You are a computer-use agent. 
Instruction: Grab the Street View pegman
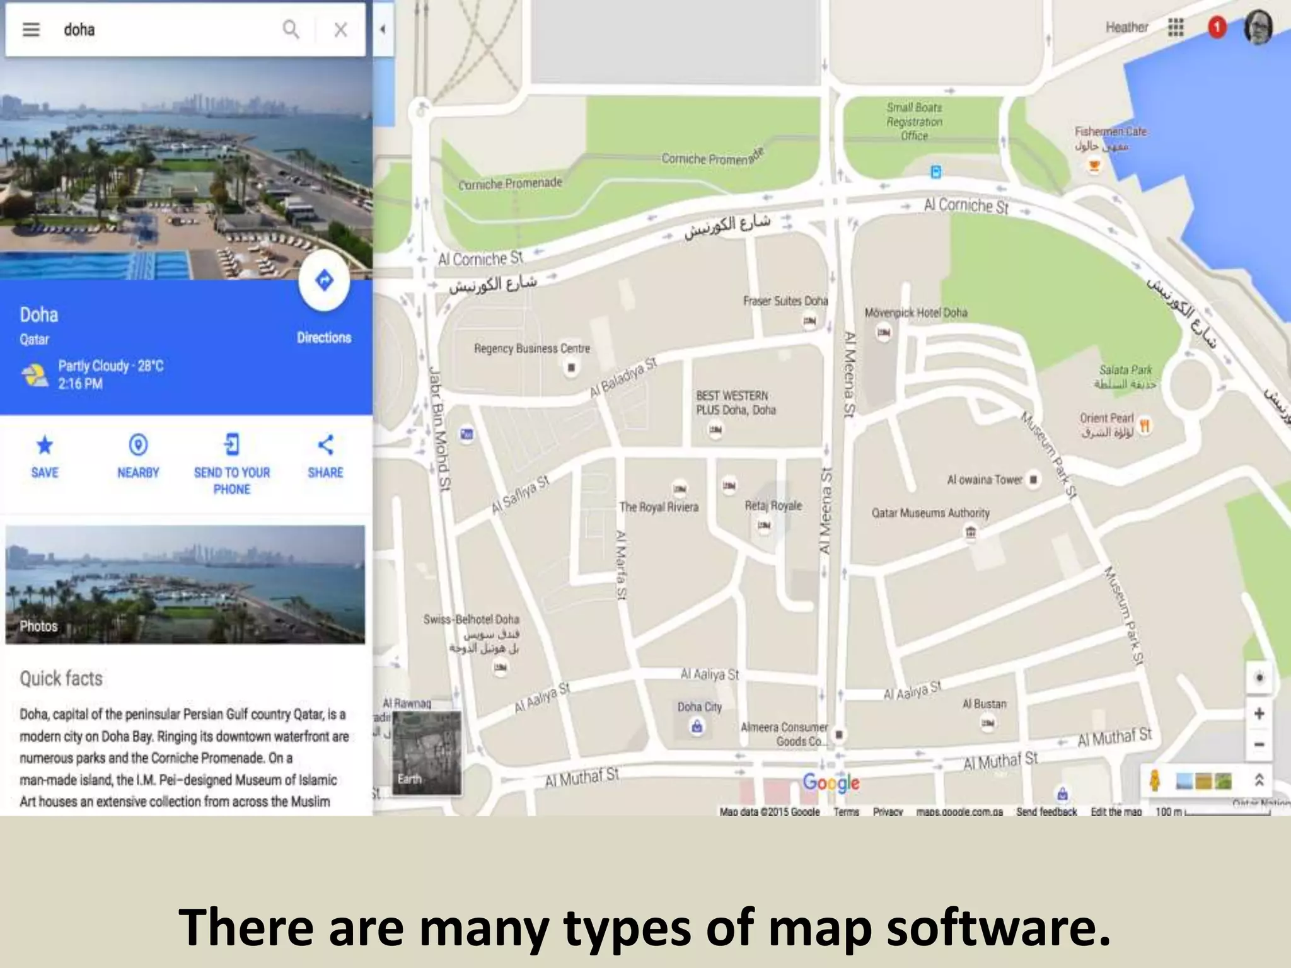(x=1155, y=780)
